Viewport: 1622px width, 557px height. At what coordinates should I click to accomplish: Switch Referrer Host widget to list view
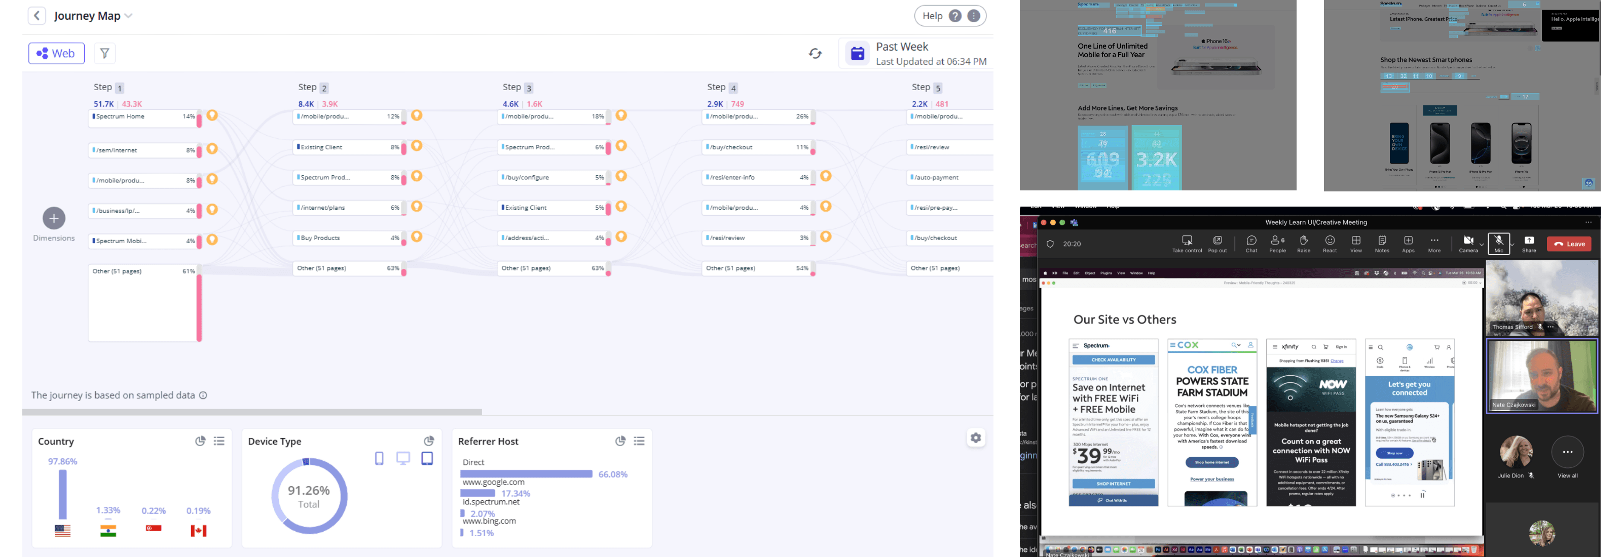point(639,442)
